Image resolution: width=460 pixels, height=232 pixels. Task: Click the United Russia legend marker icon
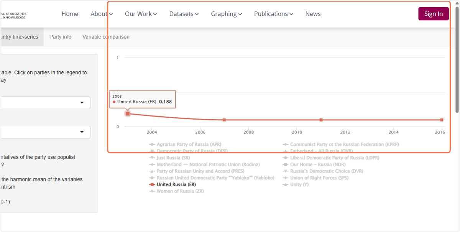[x=152, y=184]
